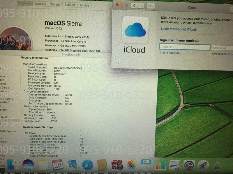Focus the password input field
Screen dimensions: 233x174
[x=223, y=48]
